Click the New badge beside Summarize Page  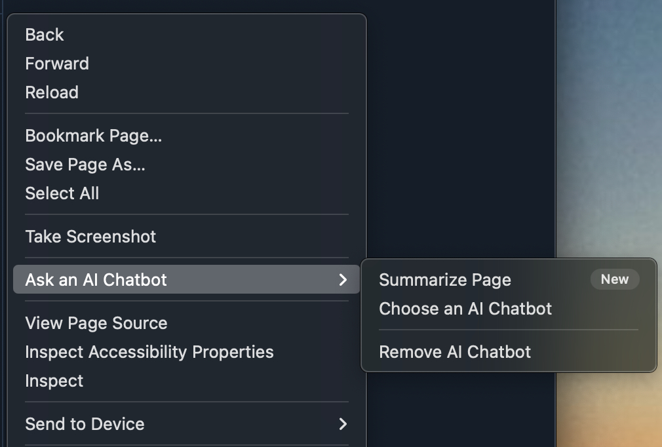[614, 279]
